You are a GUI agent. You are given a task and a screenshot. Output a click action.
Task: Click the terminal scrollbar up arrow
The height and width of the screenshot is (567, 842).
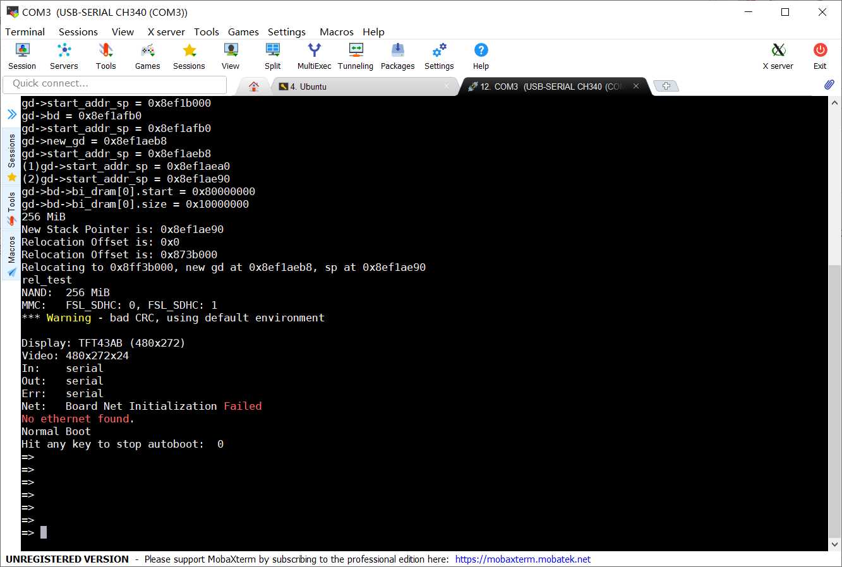tap(834, 103)
